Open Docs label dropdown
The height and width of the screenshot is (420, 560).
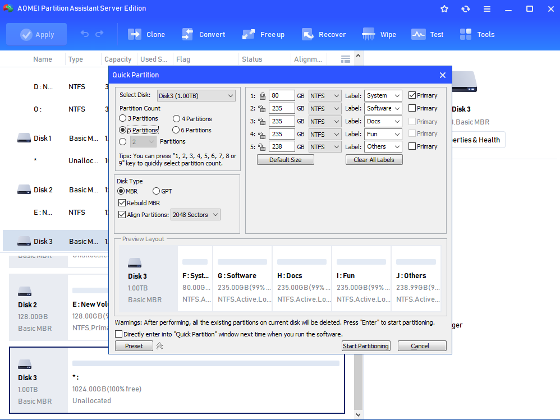[383, 121]
